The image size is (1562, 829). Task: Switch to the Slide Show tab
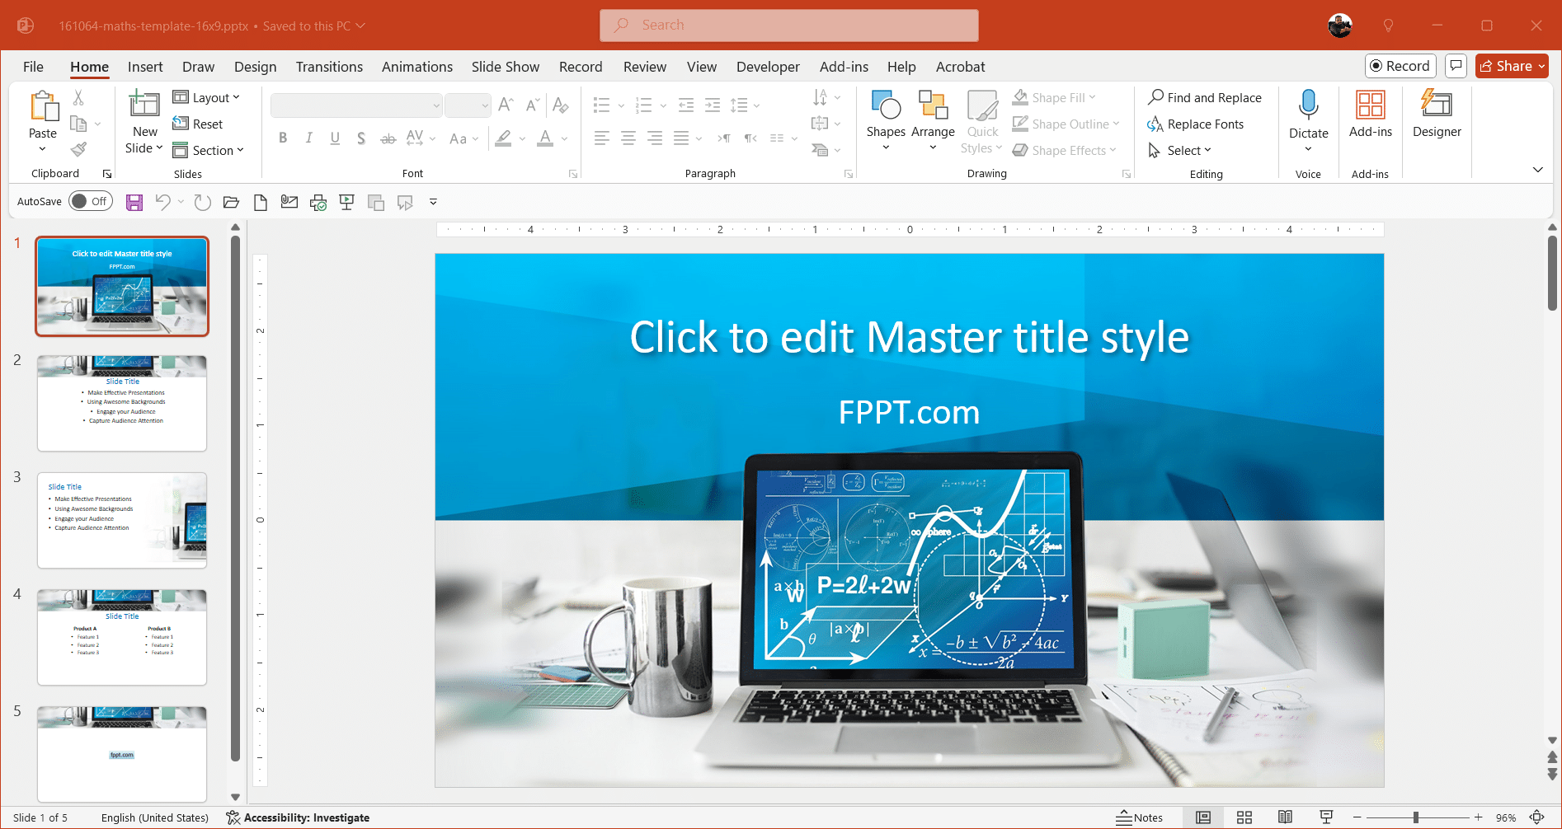[x=506, y=67]
